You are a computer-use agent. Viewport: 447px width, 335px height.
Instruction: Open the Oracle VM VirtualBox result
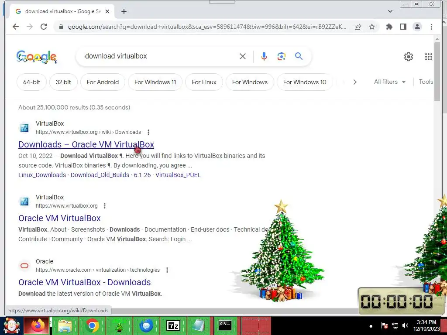59,218
